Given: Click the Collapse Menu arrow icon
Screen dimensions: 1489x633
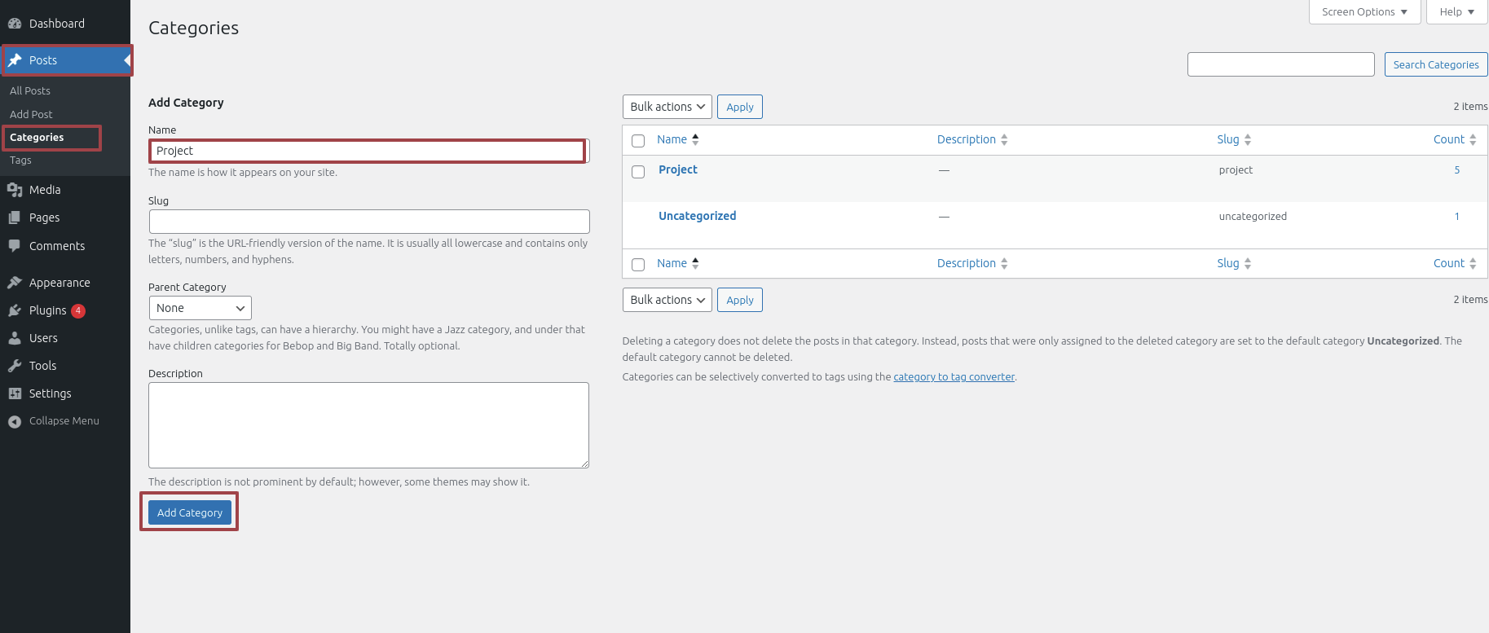Looking at the screenshot, I should 15,421.
